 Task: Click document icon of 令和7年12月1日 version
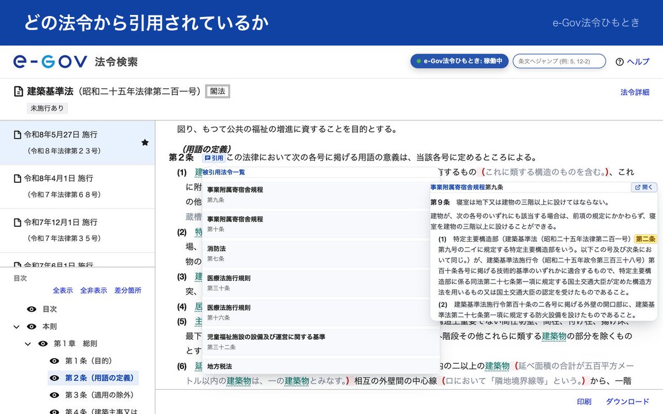click(x=17, y=222)
